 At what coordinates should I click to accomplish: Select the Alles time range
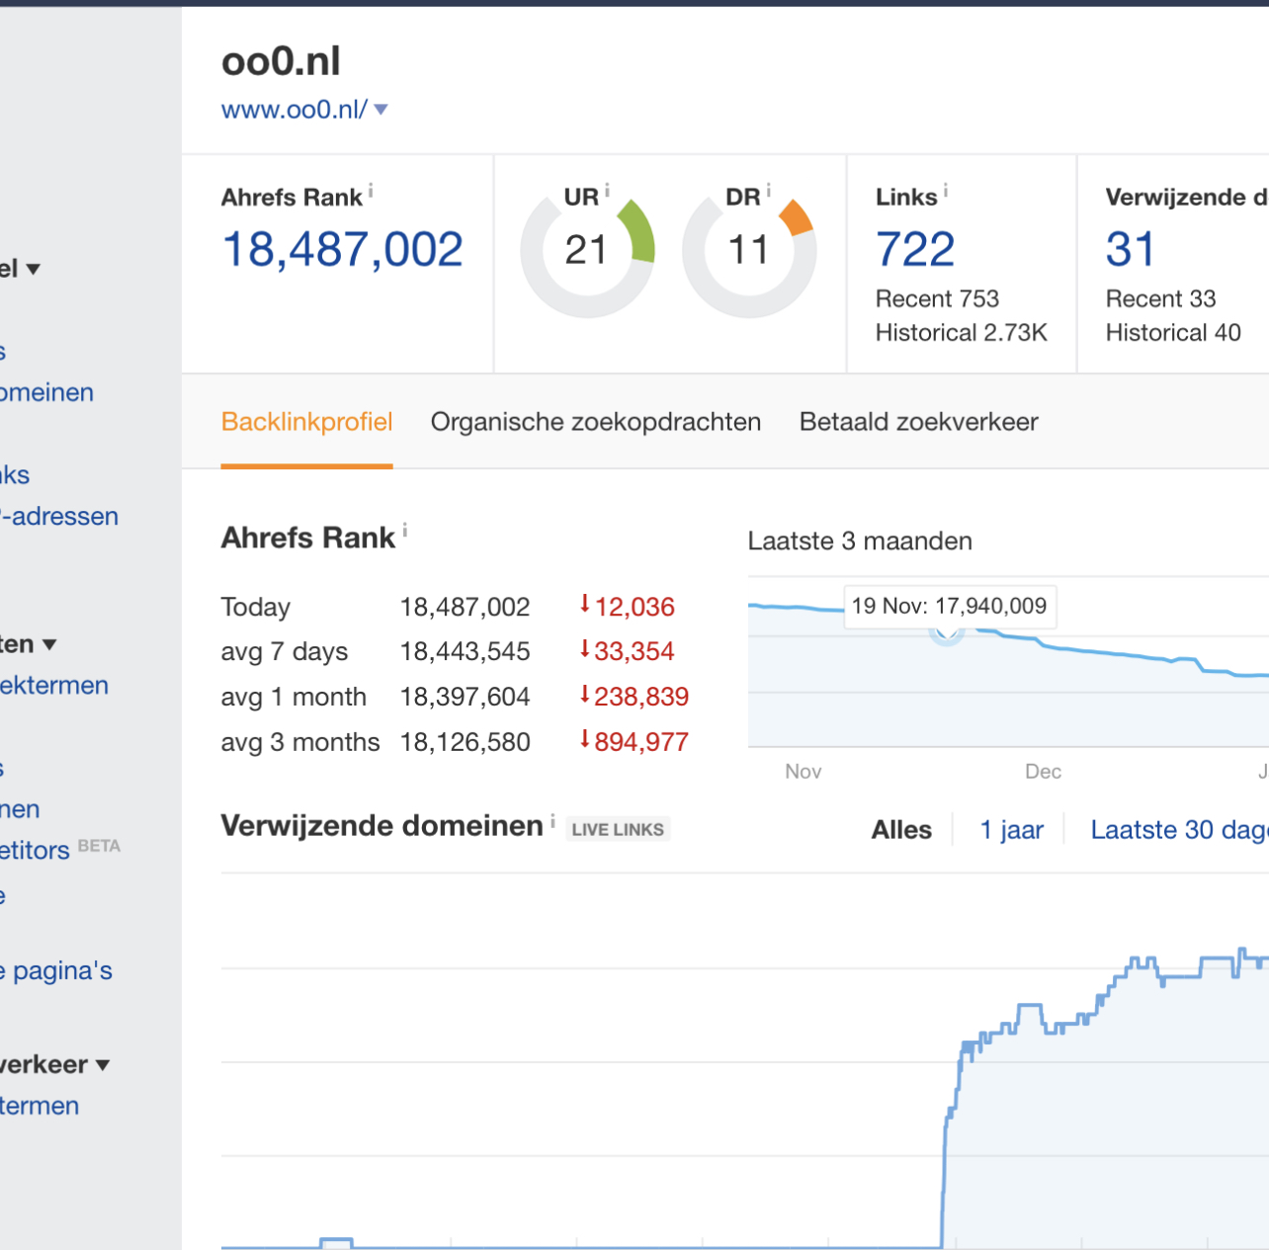[901, 830]
